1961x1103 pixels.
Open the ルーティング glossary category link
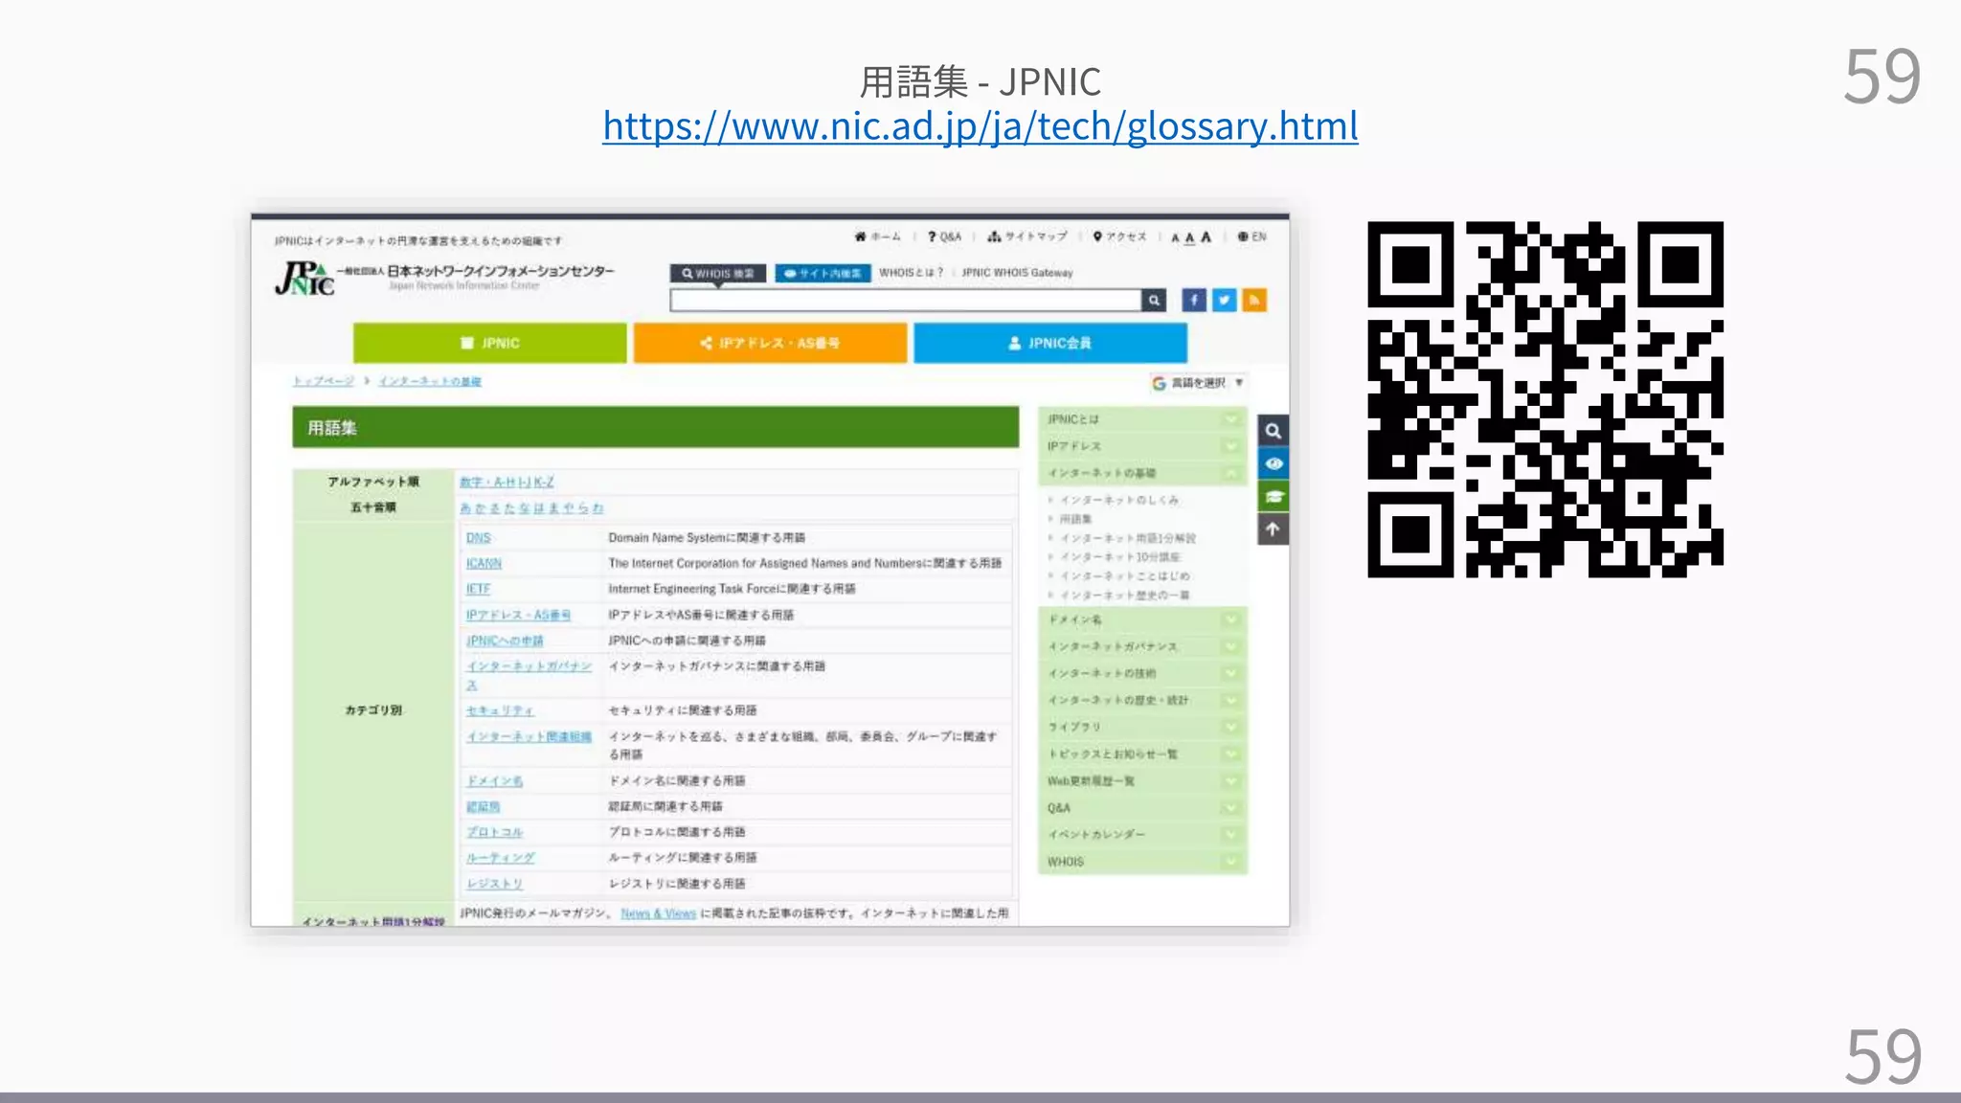coord(500,858)
